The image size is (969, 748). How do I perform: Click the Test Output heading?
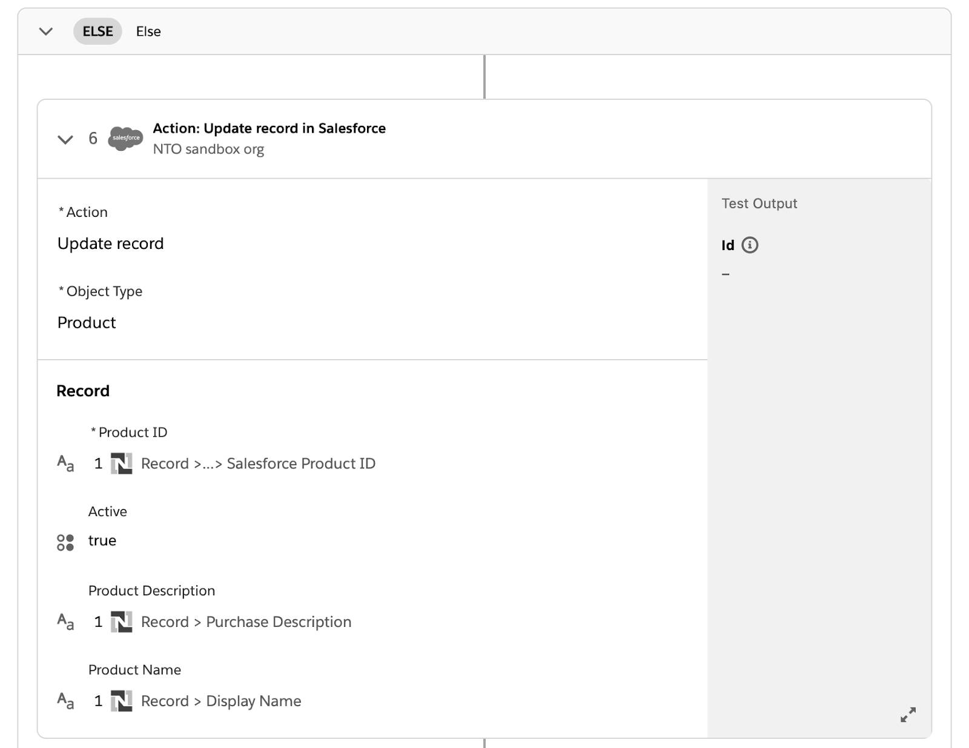point(759,204)
